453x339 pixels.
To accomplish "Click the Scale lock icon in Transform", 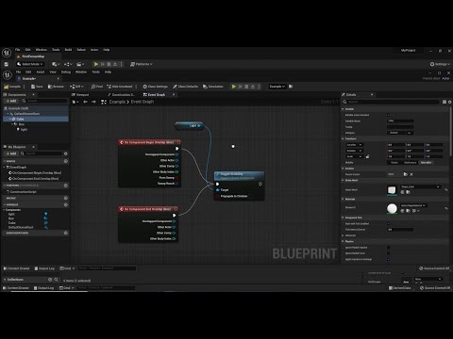I will coord(368,156).
